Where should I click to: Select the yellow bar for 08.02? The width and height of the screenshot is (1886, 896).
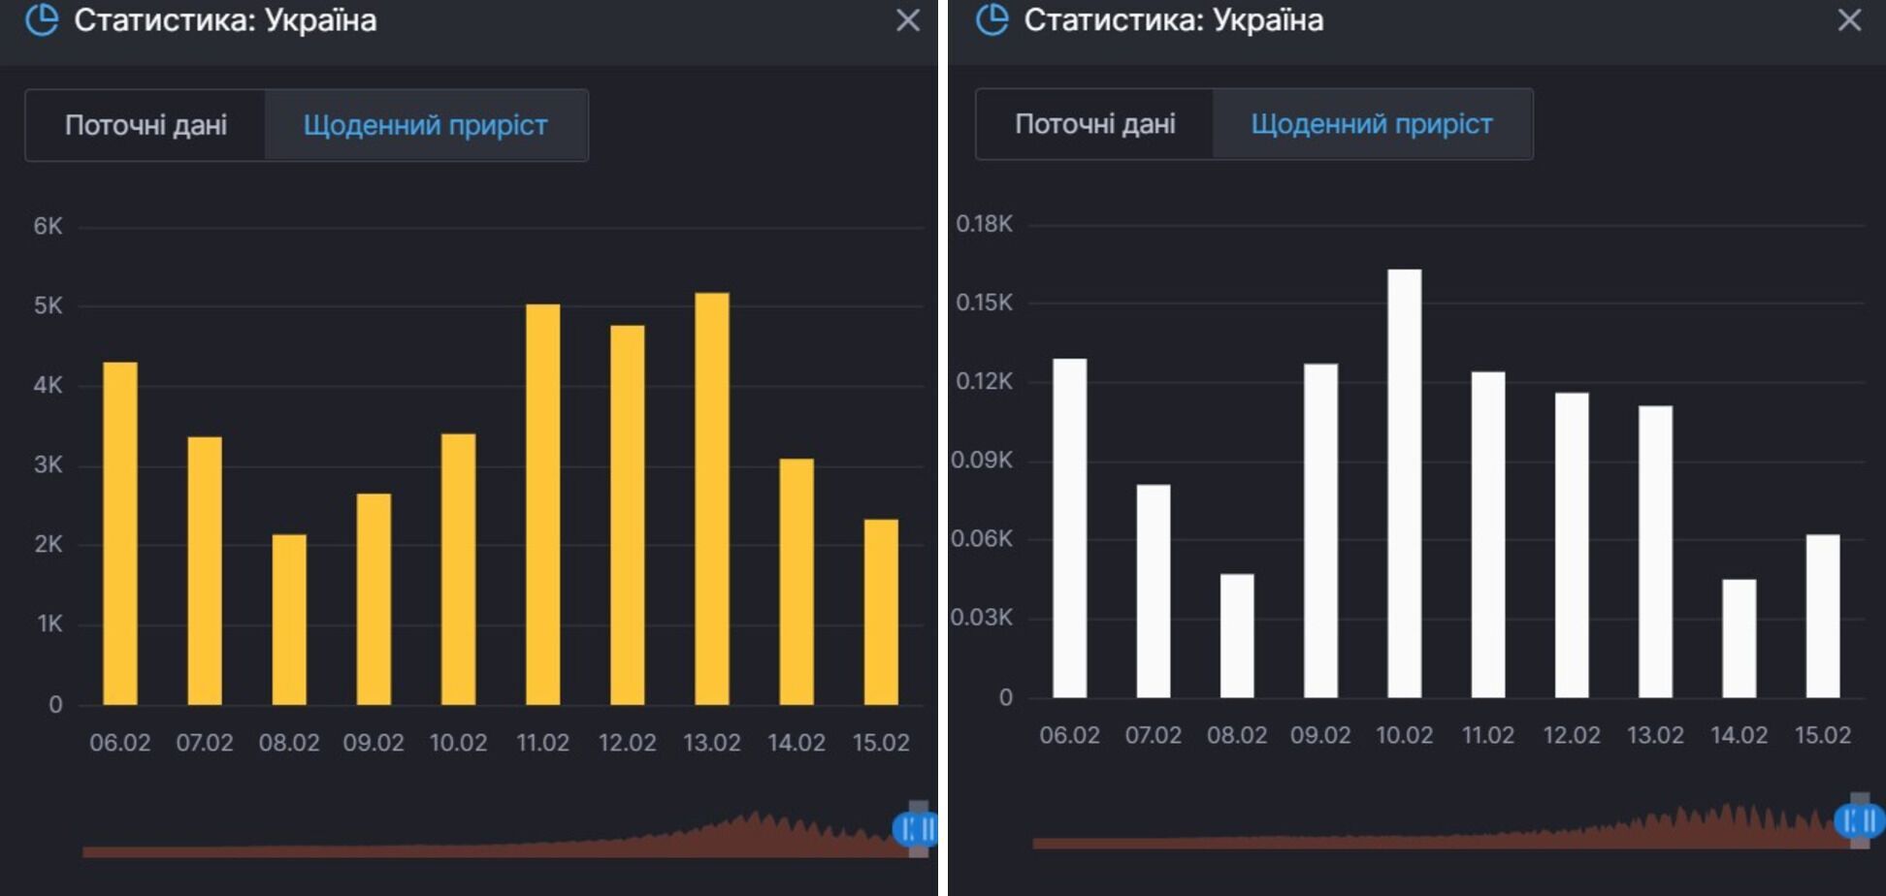pos(289,620)
